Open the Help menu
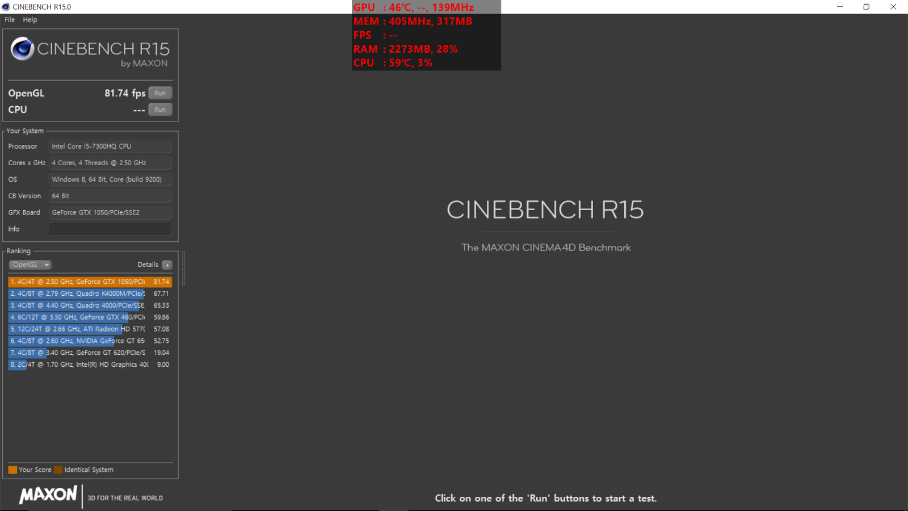The height and width of the screenshot is (511, 908). [30, 20]
